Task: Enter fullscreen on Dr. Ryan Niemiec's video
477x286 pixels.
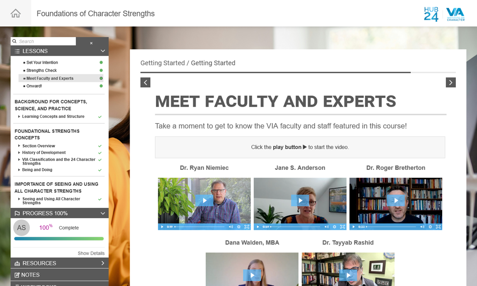Action: (x=247, y=226)
